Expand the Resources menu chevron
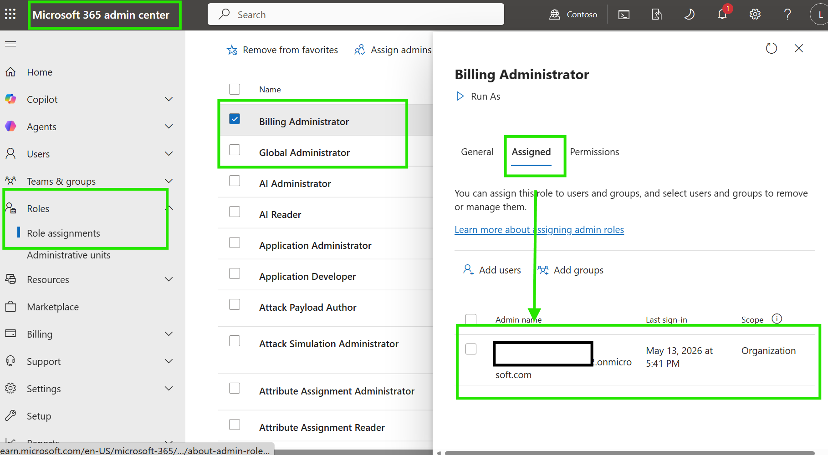Viewport: 828px width, 455px height. coord(169,279)
